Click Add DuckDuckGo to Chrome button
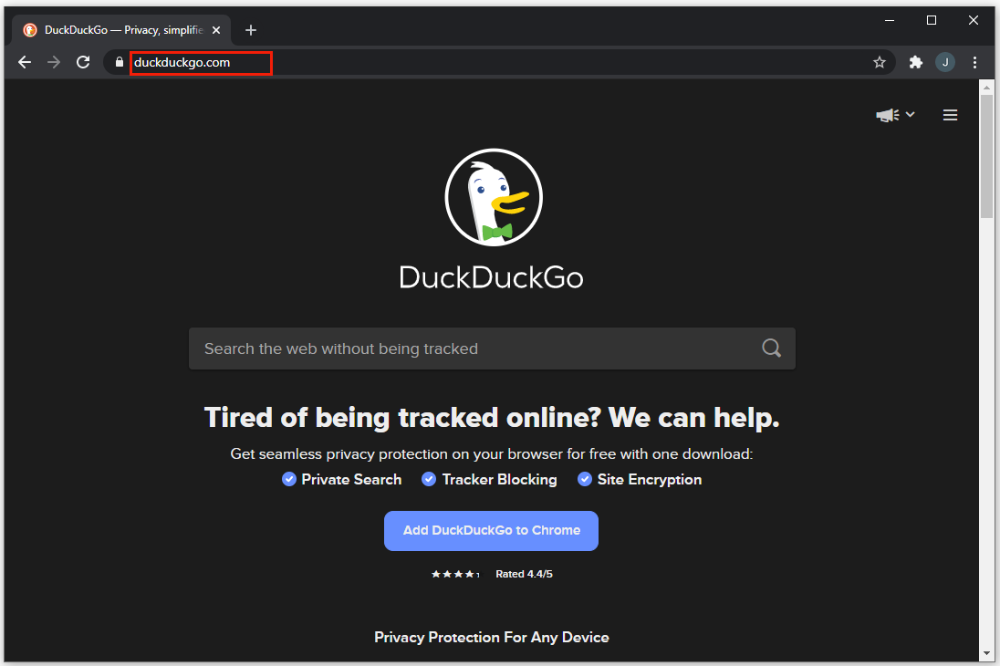Screen dimensions: 1000x666 point(491,531)
